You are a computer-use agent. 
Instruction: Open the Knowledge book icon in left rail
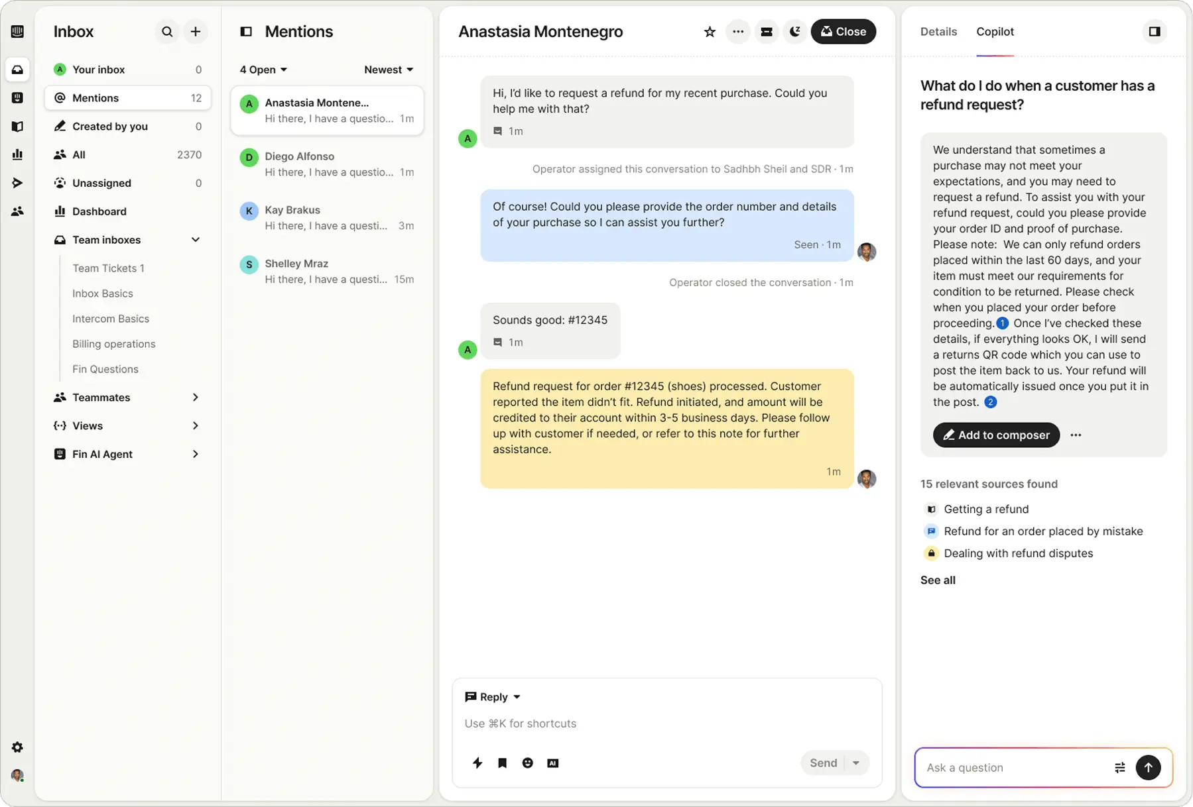pos(17,127)
